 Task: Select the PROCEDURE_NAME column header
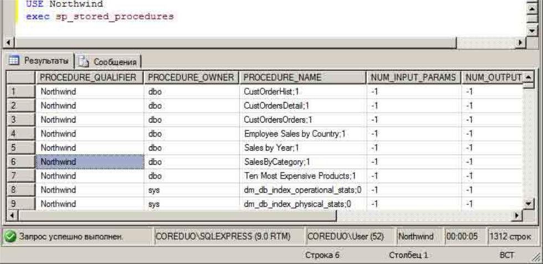tap(303, 78)
